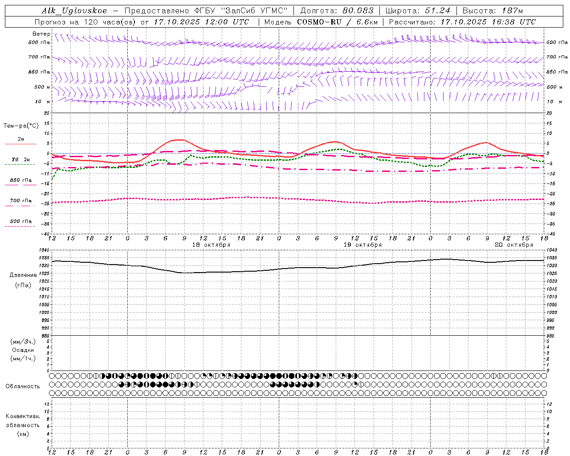The image size is (570, 456).
Task: Click the 19 октября date label
Action: coord(362,245)
